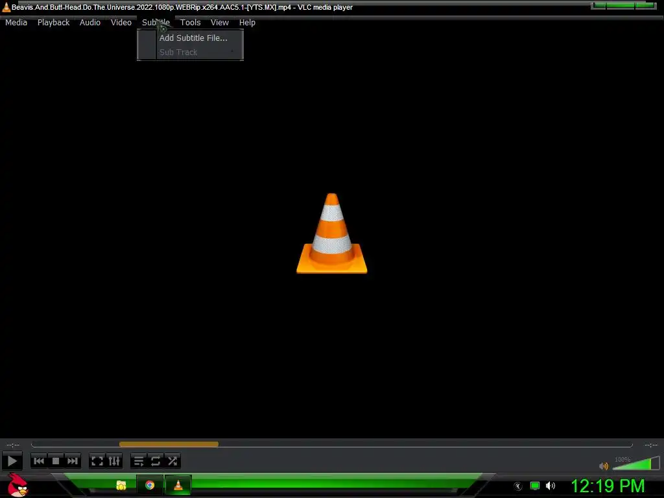Click the green monitor tray icon

coord(535,486)
